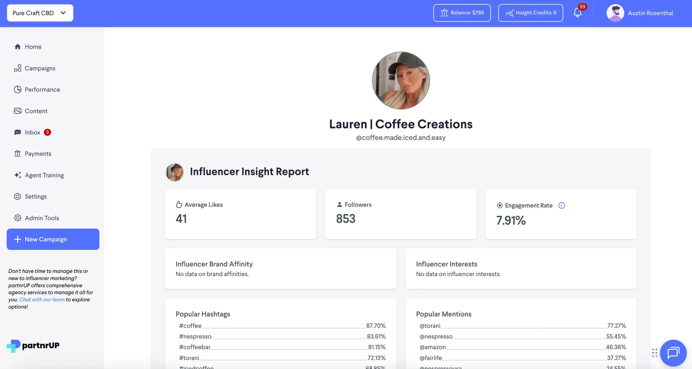Expand the Austin Rosenthal account menu
This screenshot has height=369, width=692.
point(641,13)
